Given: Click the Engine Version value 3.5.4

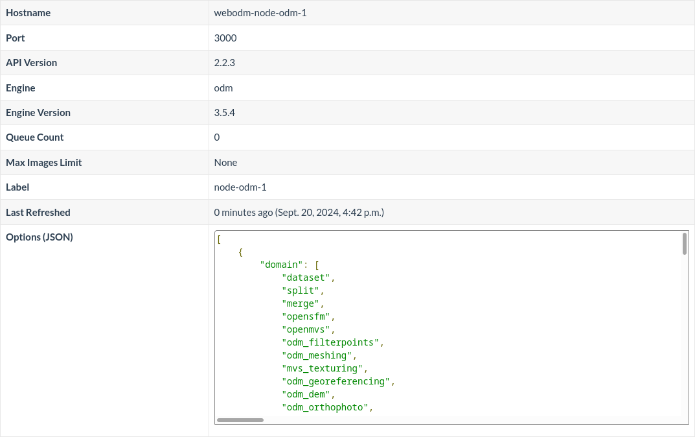Looking at the screenshot, I should 224,112.
